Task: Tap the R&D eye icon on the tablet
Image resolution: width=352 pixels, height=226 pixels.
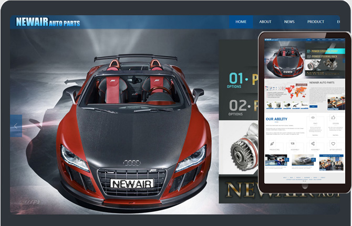Action: [313, 117]
